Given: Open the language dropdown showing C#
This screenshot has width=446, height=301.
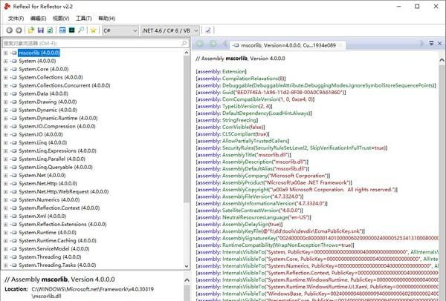Looking at the screenshot, I should click(x=120, y=30).
